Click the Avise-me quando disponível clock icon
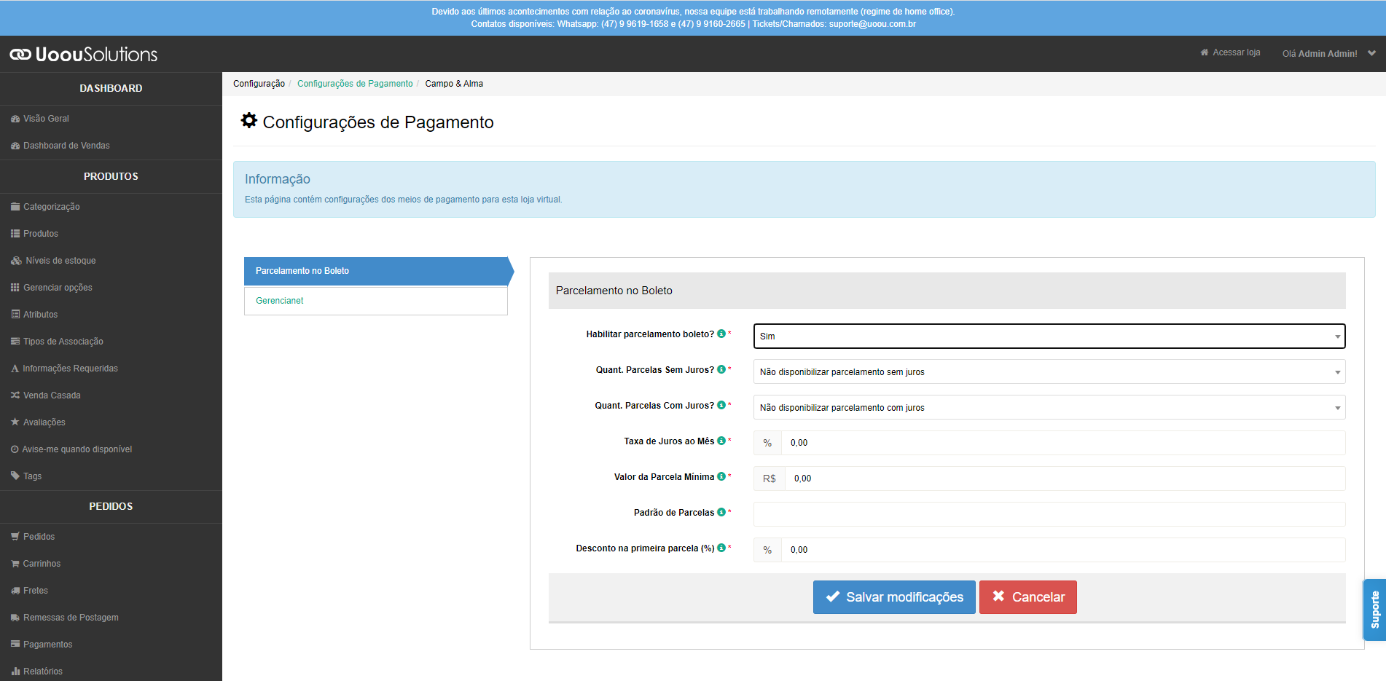The image size is (1386, 681). point(15,449)
